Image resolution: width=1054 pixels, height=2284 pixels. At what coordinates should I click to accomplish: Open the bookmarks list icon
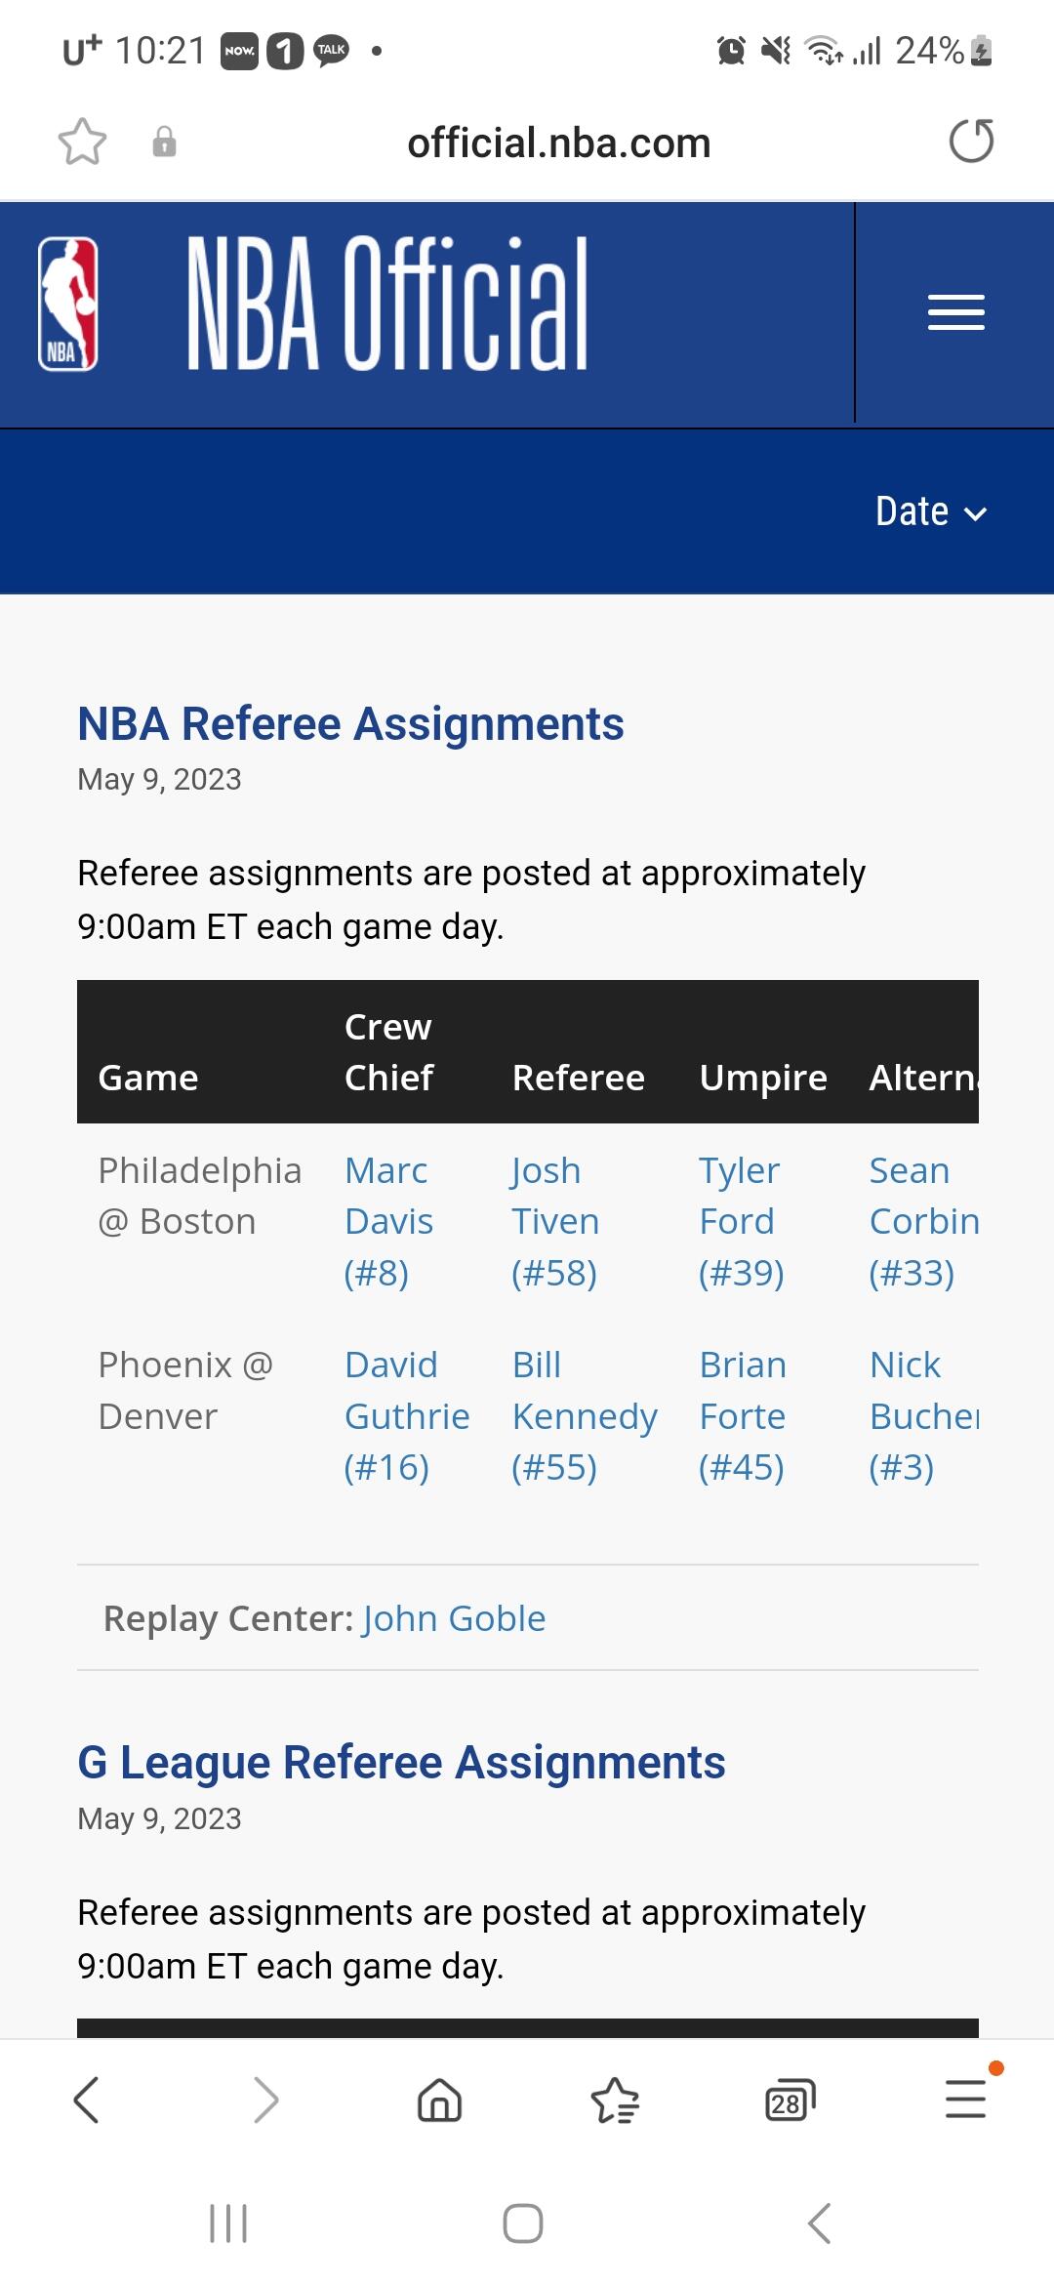615,2100
